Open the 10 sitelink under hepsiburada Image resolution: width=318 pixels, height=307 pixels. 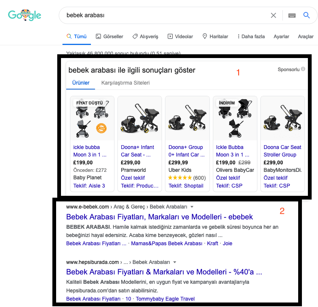(128, 299)
